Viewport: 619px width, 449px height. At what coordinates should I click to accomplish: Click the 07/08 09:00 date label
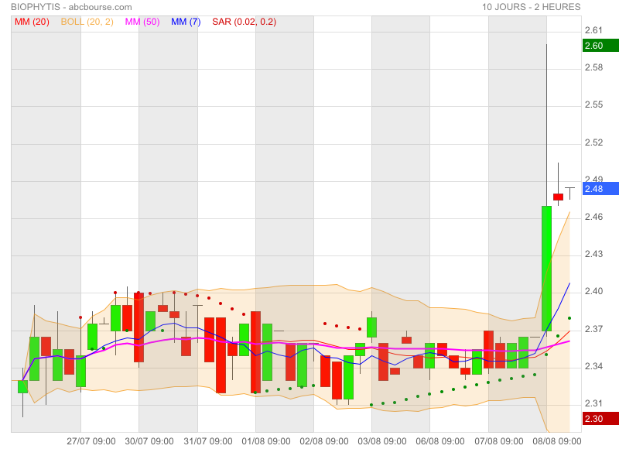[499, 441]
